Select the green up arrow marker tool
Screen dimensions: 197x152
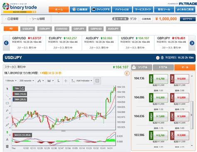point(7,132)
